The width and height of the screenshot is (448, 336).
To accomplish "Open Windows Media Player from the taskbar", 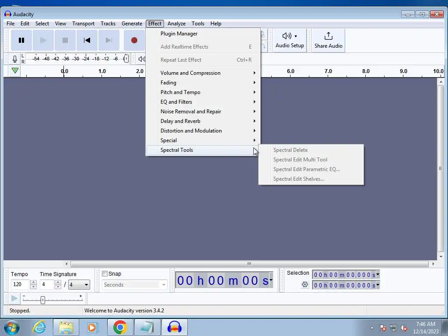I will [93, 327].
